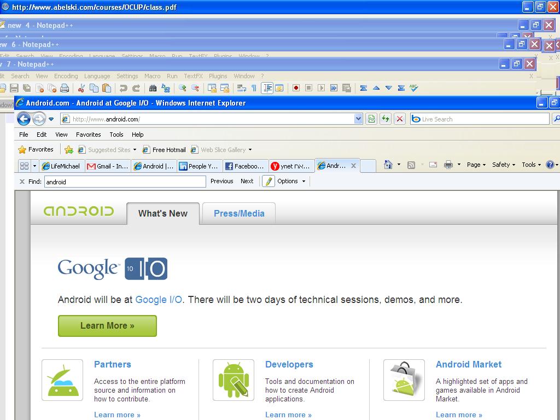
Task: Open Notepad++ Plugins menu
Action: coord(218,76)
